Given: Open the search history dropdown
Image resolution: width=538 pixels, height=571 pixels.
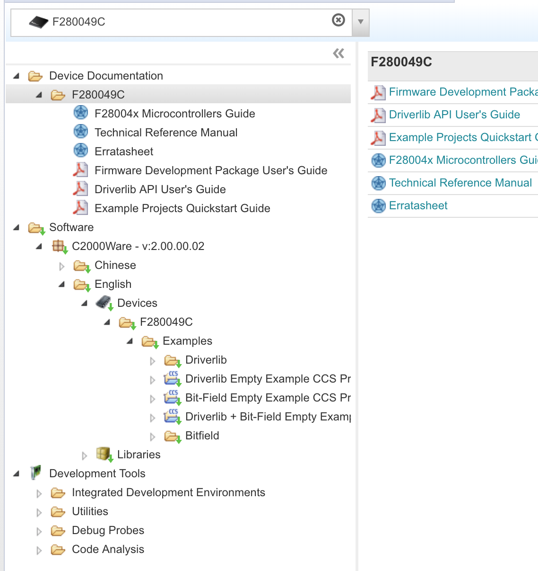Looking at the screenshot, I should 360,22.
